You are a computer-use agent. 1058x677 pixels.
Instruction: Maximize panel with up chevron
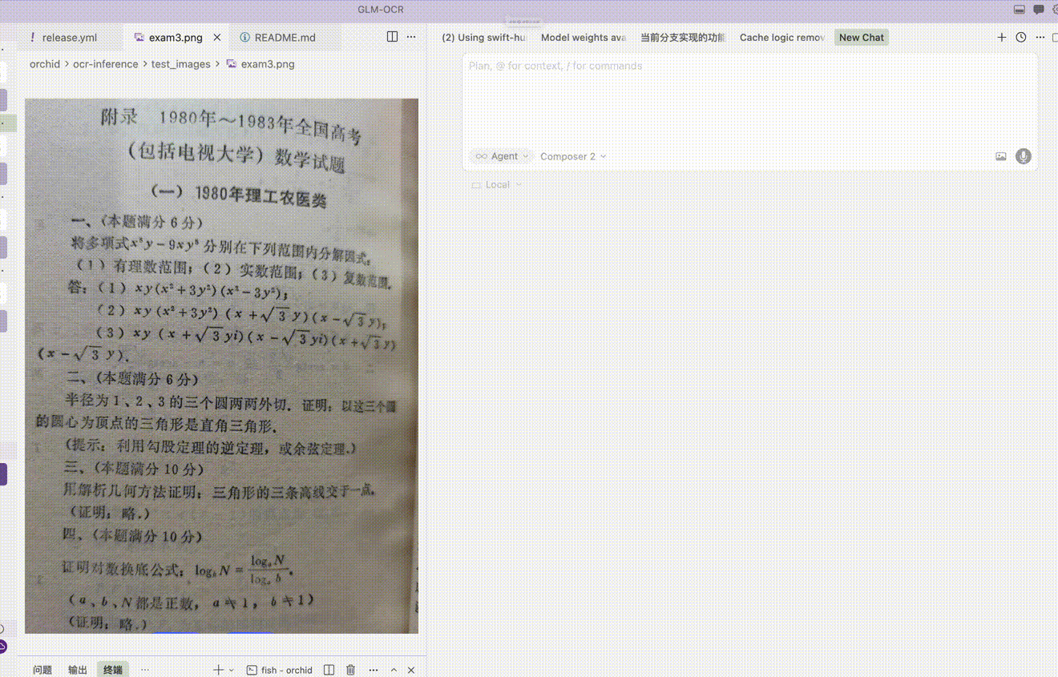click(394, 670)
